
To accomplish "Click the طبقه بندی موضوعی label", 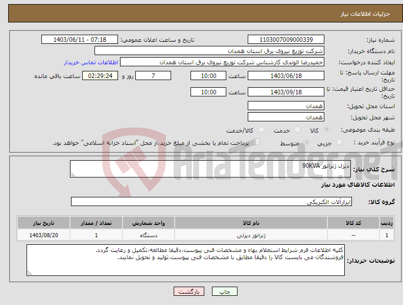I will point(368,130).
